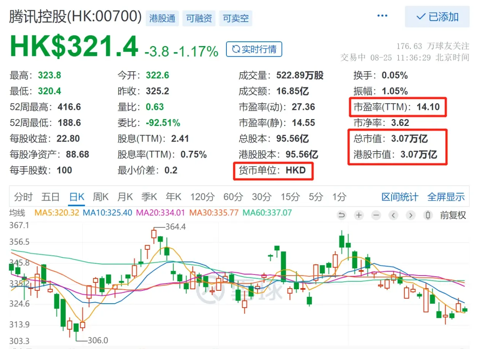Switch to the 1分 chart tab
This screenshot has height=349, width=478.
tap(339, 197)
